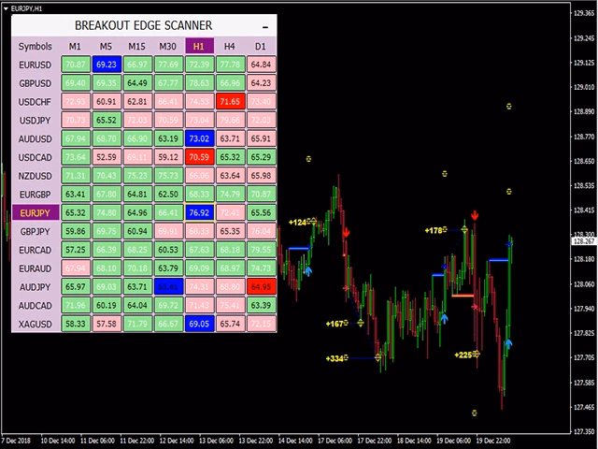Click the red sell arrow above +178 label
This screenshot has height=449, width=598.
[x=475, y=215]
